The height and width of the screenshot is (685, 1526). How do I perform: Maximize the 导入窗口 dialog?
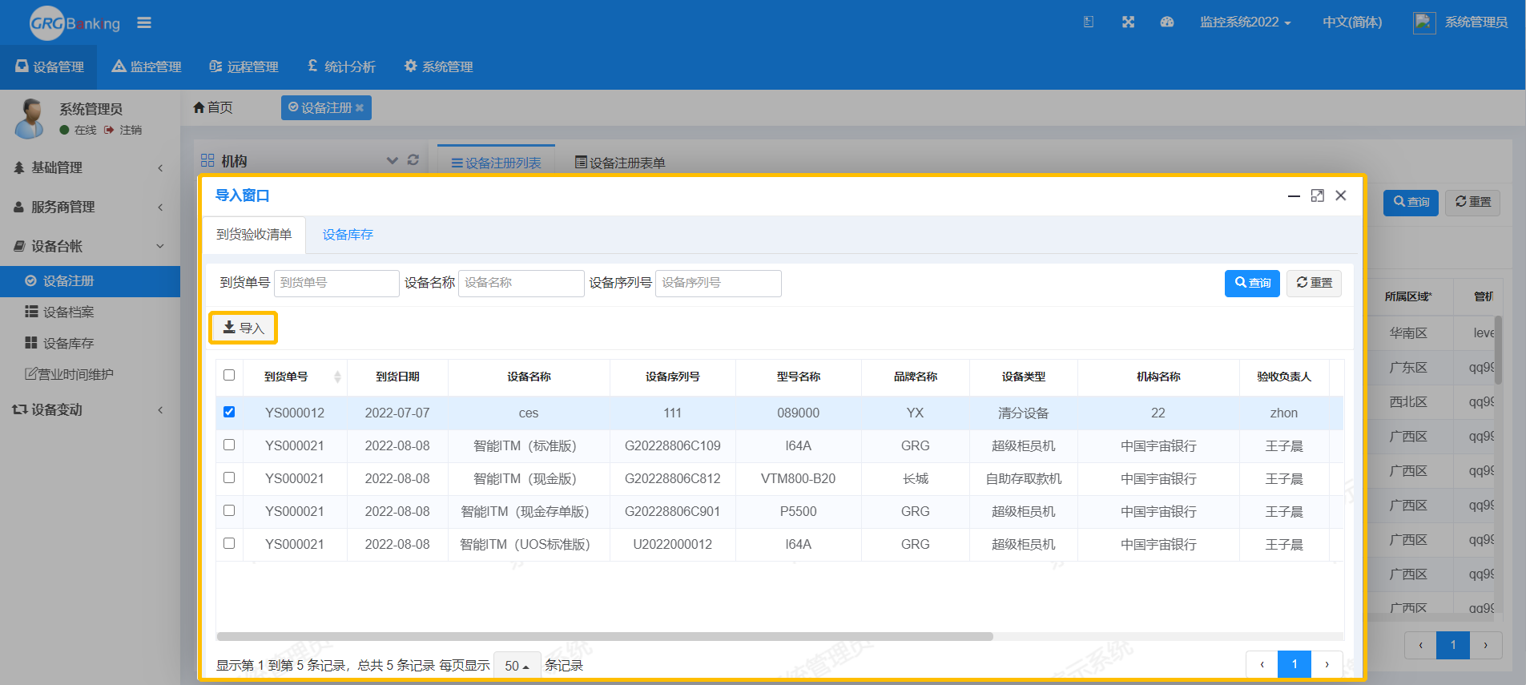tap(1317, 195)
